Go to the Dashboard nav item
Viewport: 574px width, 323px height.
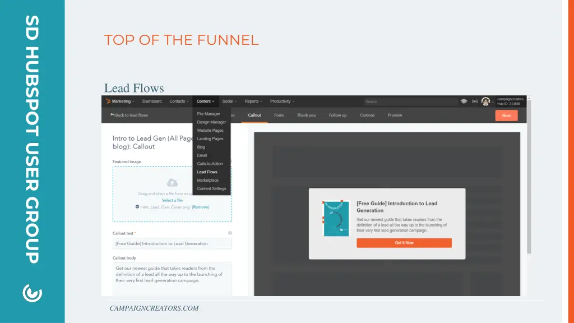[152, 101]
